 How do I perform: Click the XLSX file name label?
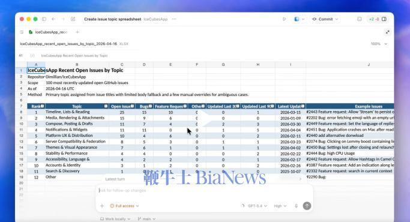pos(74,44)
